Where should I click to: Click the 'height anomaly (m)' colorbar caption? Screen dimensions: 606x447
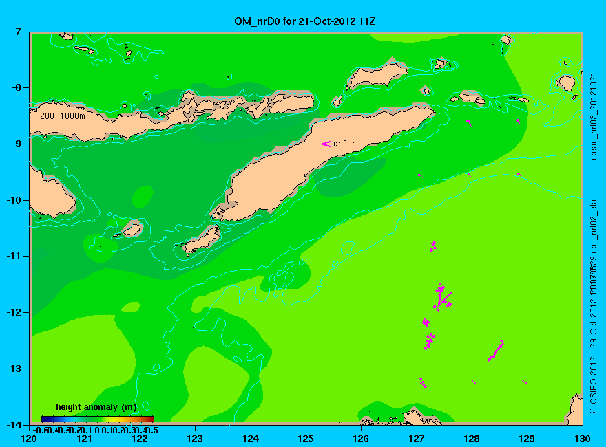pyautogui.click(x=96, y=407)
